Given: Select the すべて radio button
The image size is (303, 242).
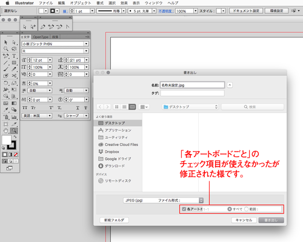Looking at the screenshot, I should (x=230, y=209).
